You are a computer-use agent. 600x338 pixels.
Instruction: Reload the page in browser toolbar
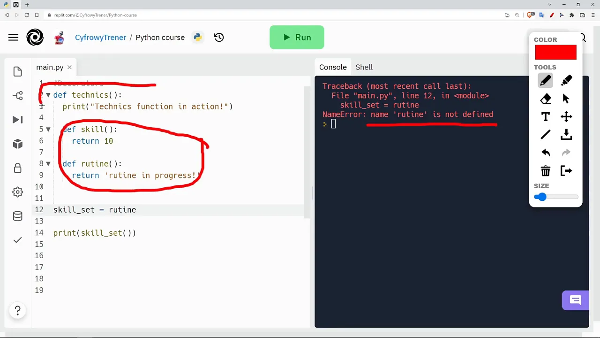27,15
